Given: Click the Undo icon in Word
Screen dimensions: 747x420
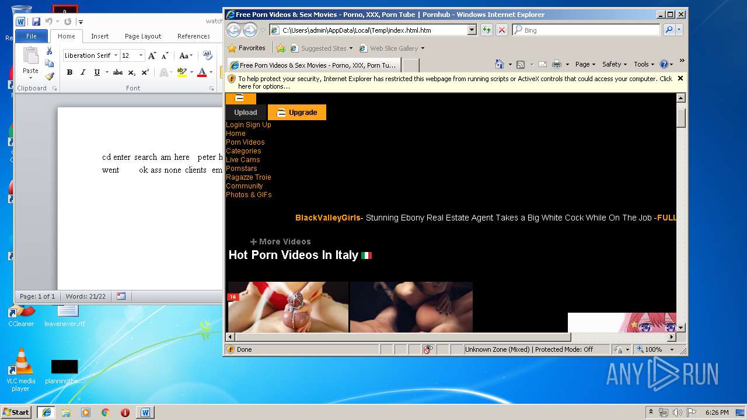Looking at the screenshot, I should coord(48,22).
